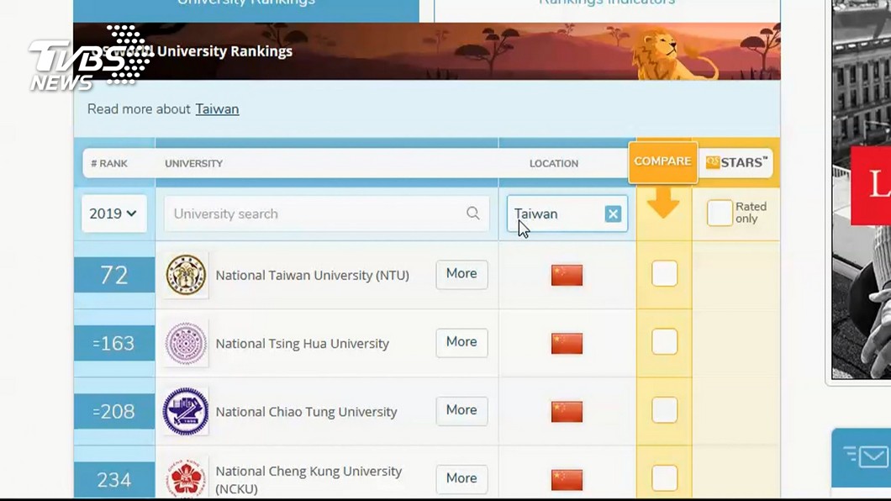Click More for National Chiao Tung University
Viewport: 891px width, 501px height.
pyautogui.click(x=461, y=410)
